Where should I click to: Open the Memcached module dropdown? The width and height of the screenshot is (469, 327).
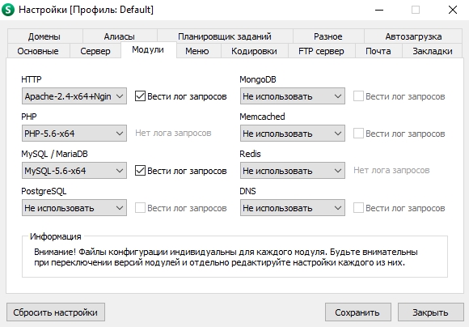tap(293, 134)
